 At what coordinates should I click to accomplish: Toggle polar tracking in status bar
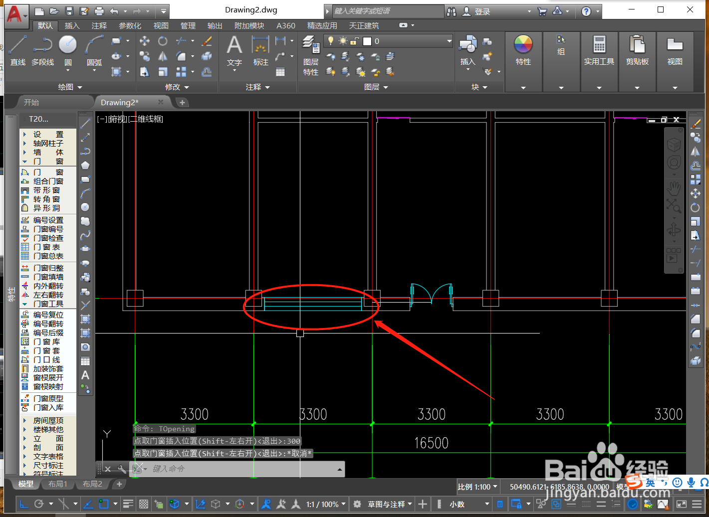[39, 504]
